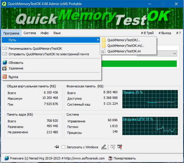Select Удаление menu entry

point(51,68)
